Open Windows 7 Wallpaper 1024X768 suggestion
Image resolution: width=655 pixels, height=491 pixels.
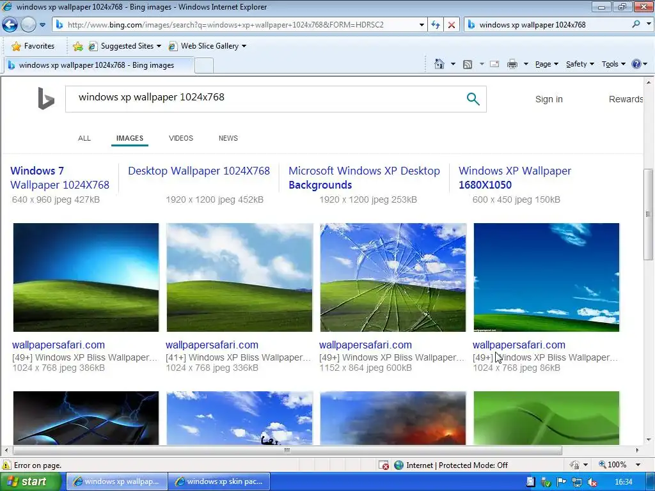click(59, 178)
